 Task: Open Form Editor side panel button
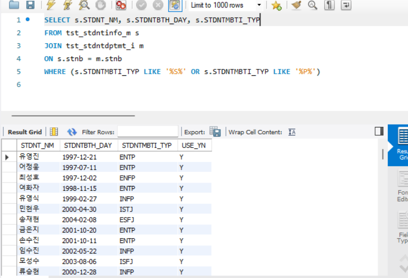[402, 185]
